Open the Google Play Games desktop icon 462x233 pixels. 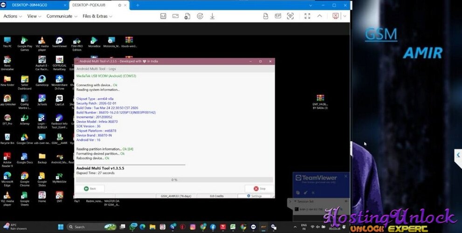point(25,44)
